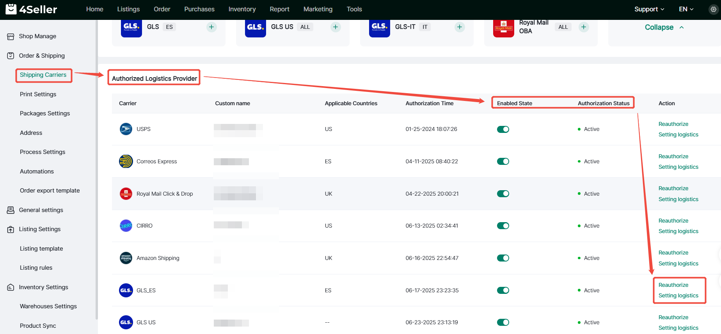Open Warehouses Settings in sidebar
This screenshot has height=334, width=721.
coord(48,306)
